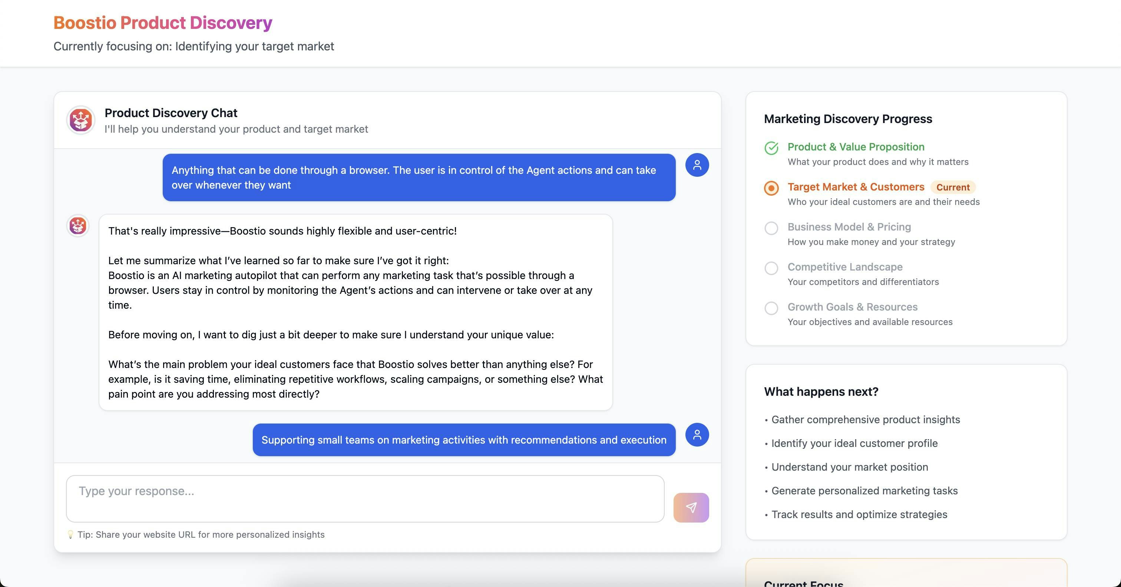Click the Current badge
The image size is (1121, 587).
tap(953, 187)
